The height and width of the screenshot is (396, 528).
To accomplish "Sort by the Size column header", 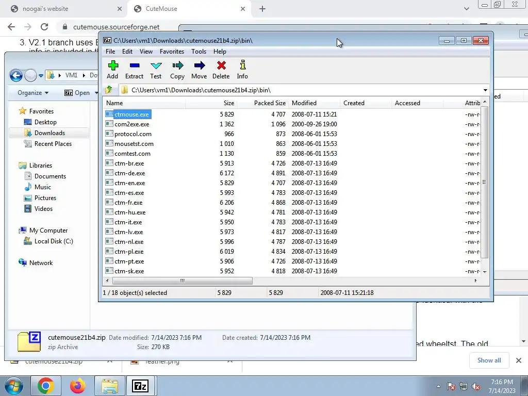I will click(211, 103).
